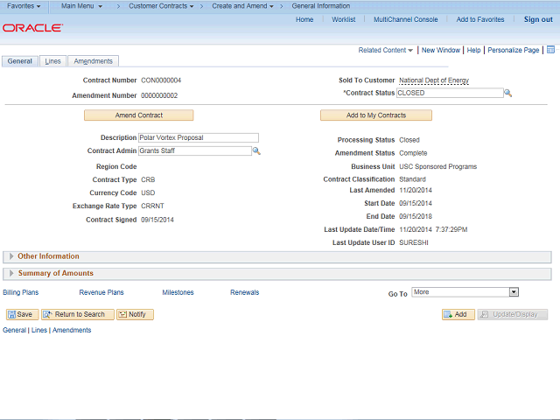Open page in New Window
The width and height of the screenshot is (560, 420).
(441, 50)
